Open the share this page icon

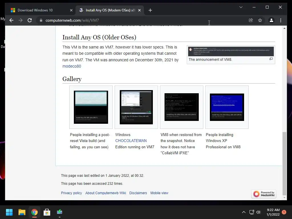tap(251, 20)
